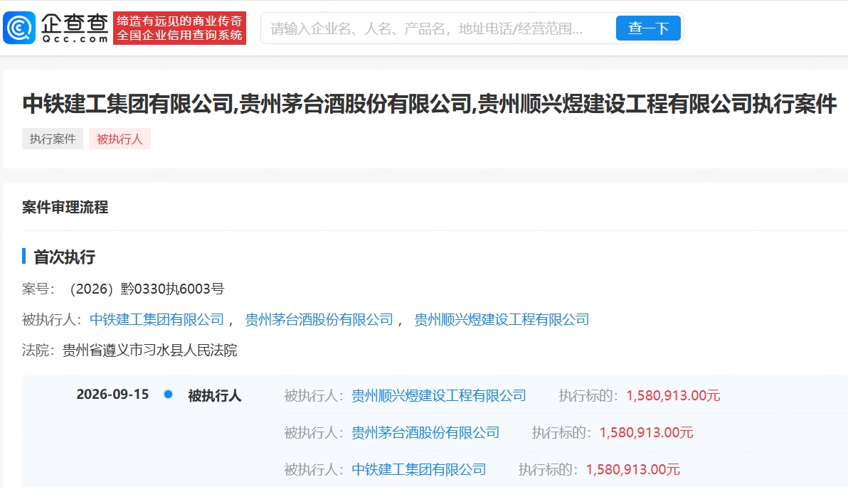Select the date text 2026-09-15
The width and height of the screenshot is (848, 487).
tap(112, 395)
